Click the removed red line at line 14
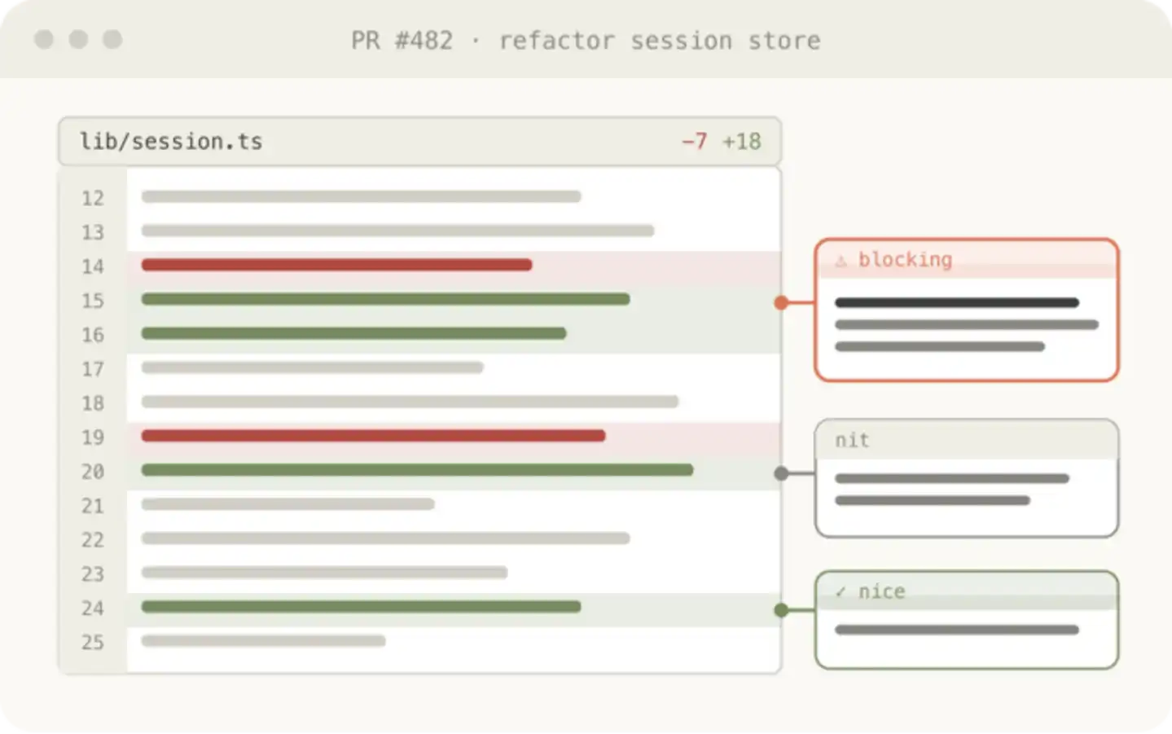The height and width of the screenshot is (734, 1172). click(336, 265)
